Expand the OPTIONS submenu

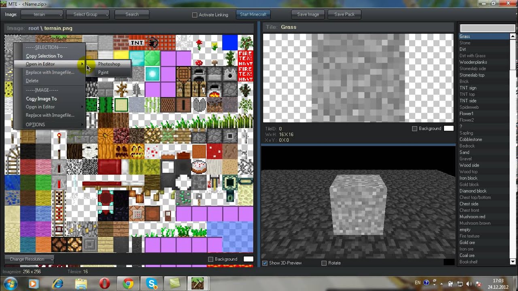click(54, 124)
